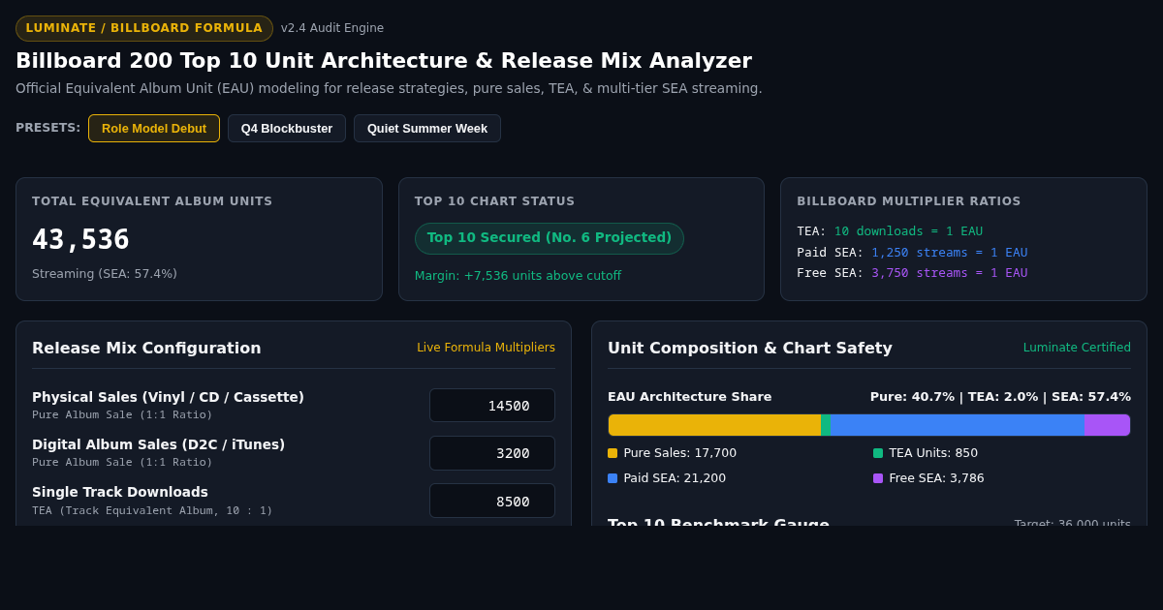Click the Release Mix Configuration heading
Viewport: 1163px width, 610px height.
(x=146, y=348)
